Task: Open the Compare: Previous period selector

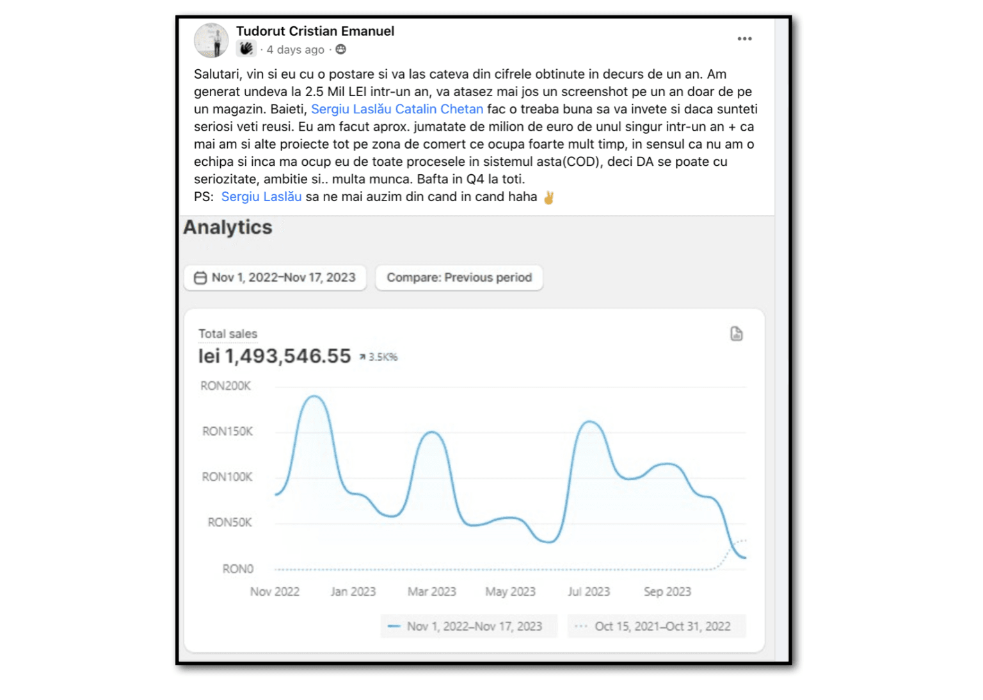Action: click(x=459, y=277)
